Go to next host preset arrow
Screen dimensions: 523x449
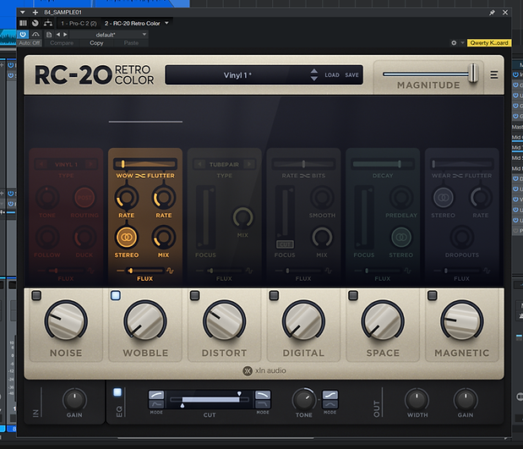coord(65,35)
